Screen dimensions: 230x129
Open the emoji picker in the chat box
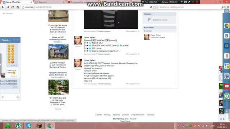coord(18,97)
